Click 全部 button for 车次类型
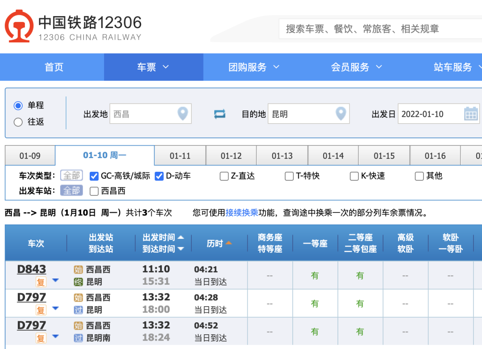 click(71, 175)
